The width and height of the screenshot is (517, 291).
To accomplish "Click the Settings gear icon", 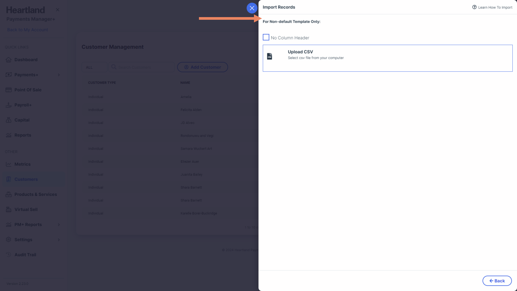I will (x=9, y=239).
